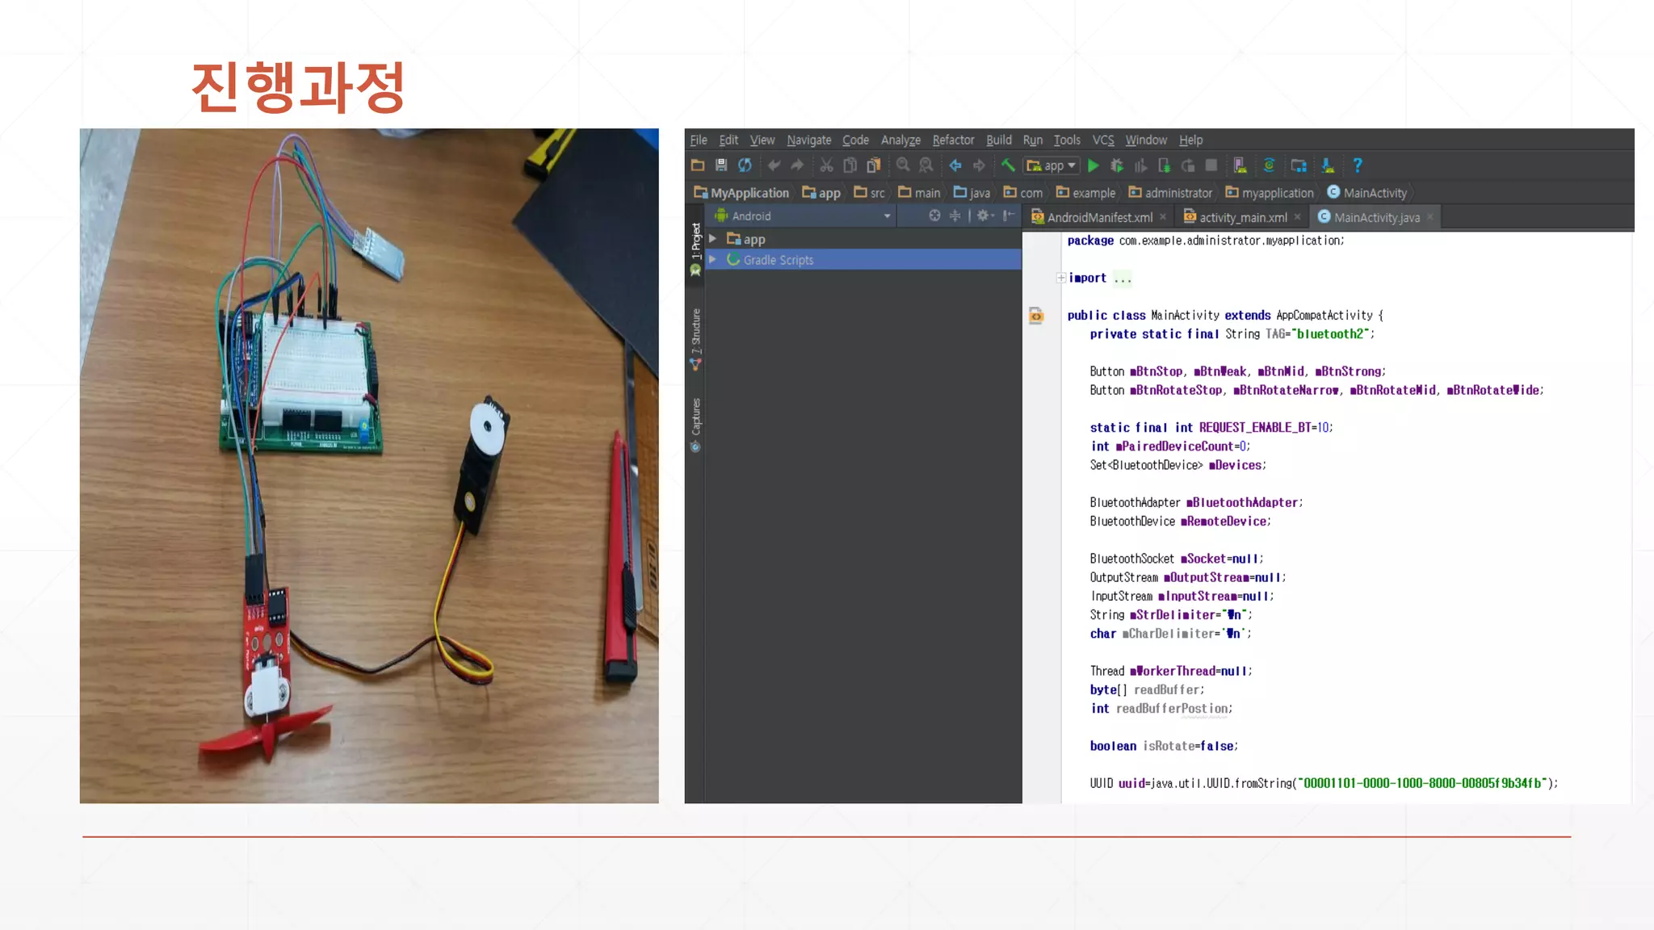
Task: Click the Debug app bug icon
Action: tap(1116, 165)
